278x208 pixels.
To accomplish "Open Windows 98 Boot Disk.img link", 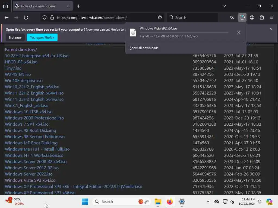I will point(30,131).
